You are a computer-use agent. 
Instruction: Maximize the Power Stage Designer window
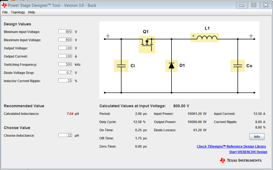pos(254,5)
